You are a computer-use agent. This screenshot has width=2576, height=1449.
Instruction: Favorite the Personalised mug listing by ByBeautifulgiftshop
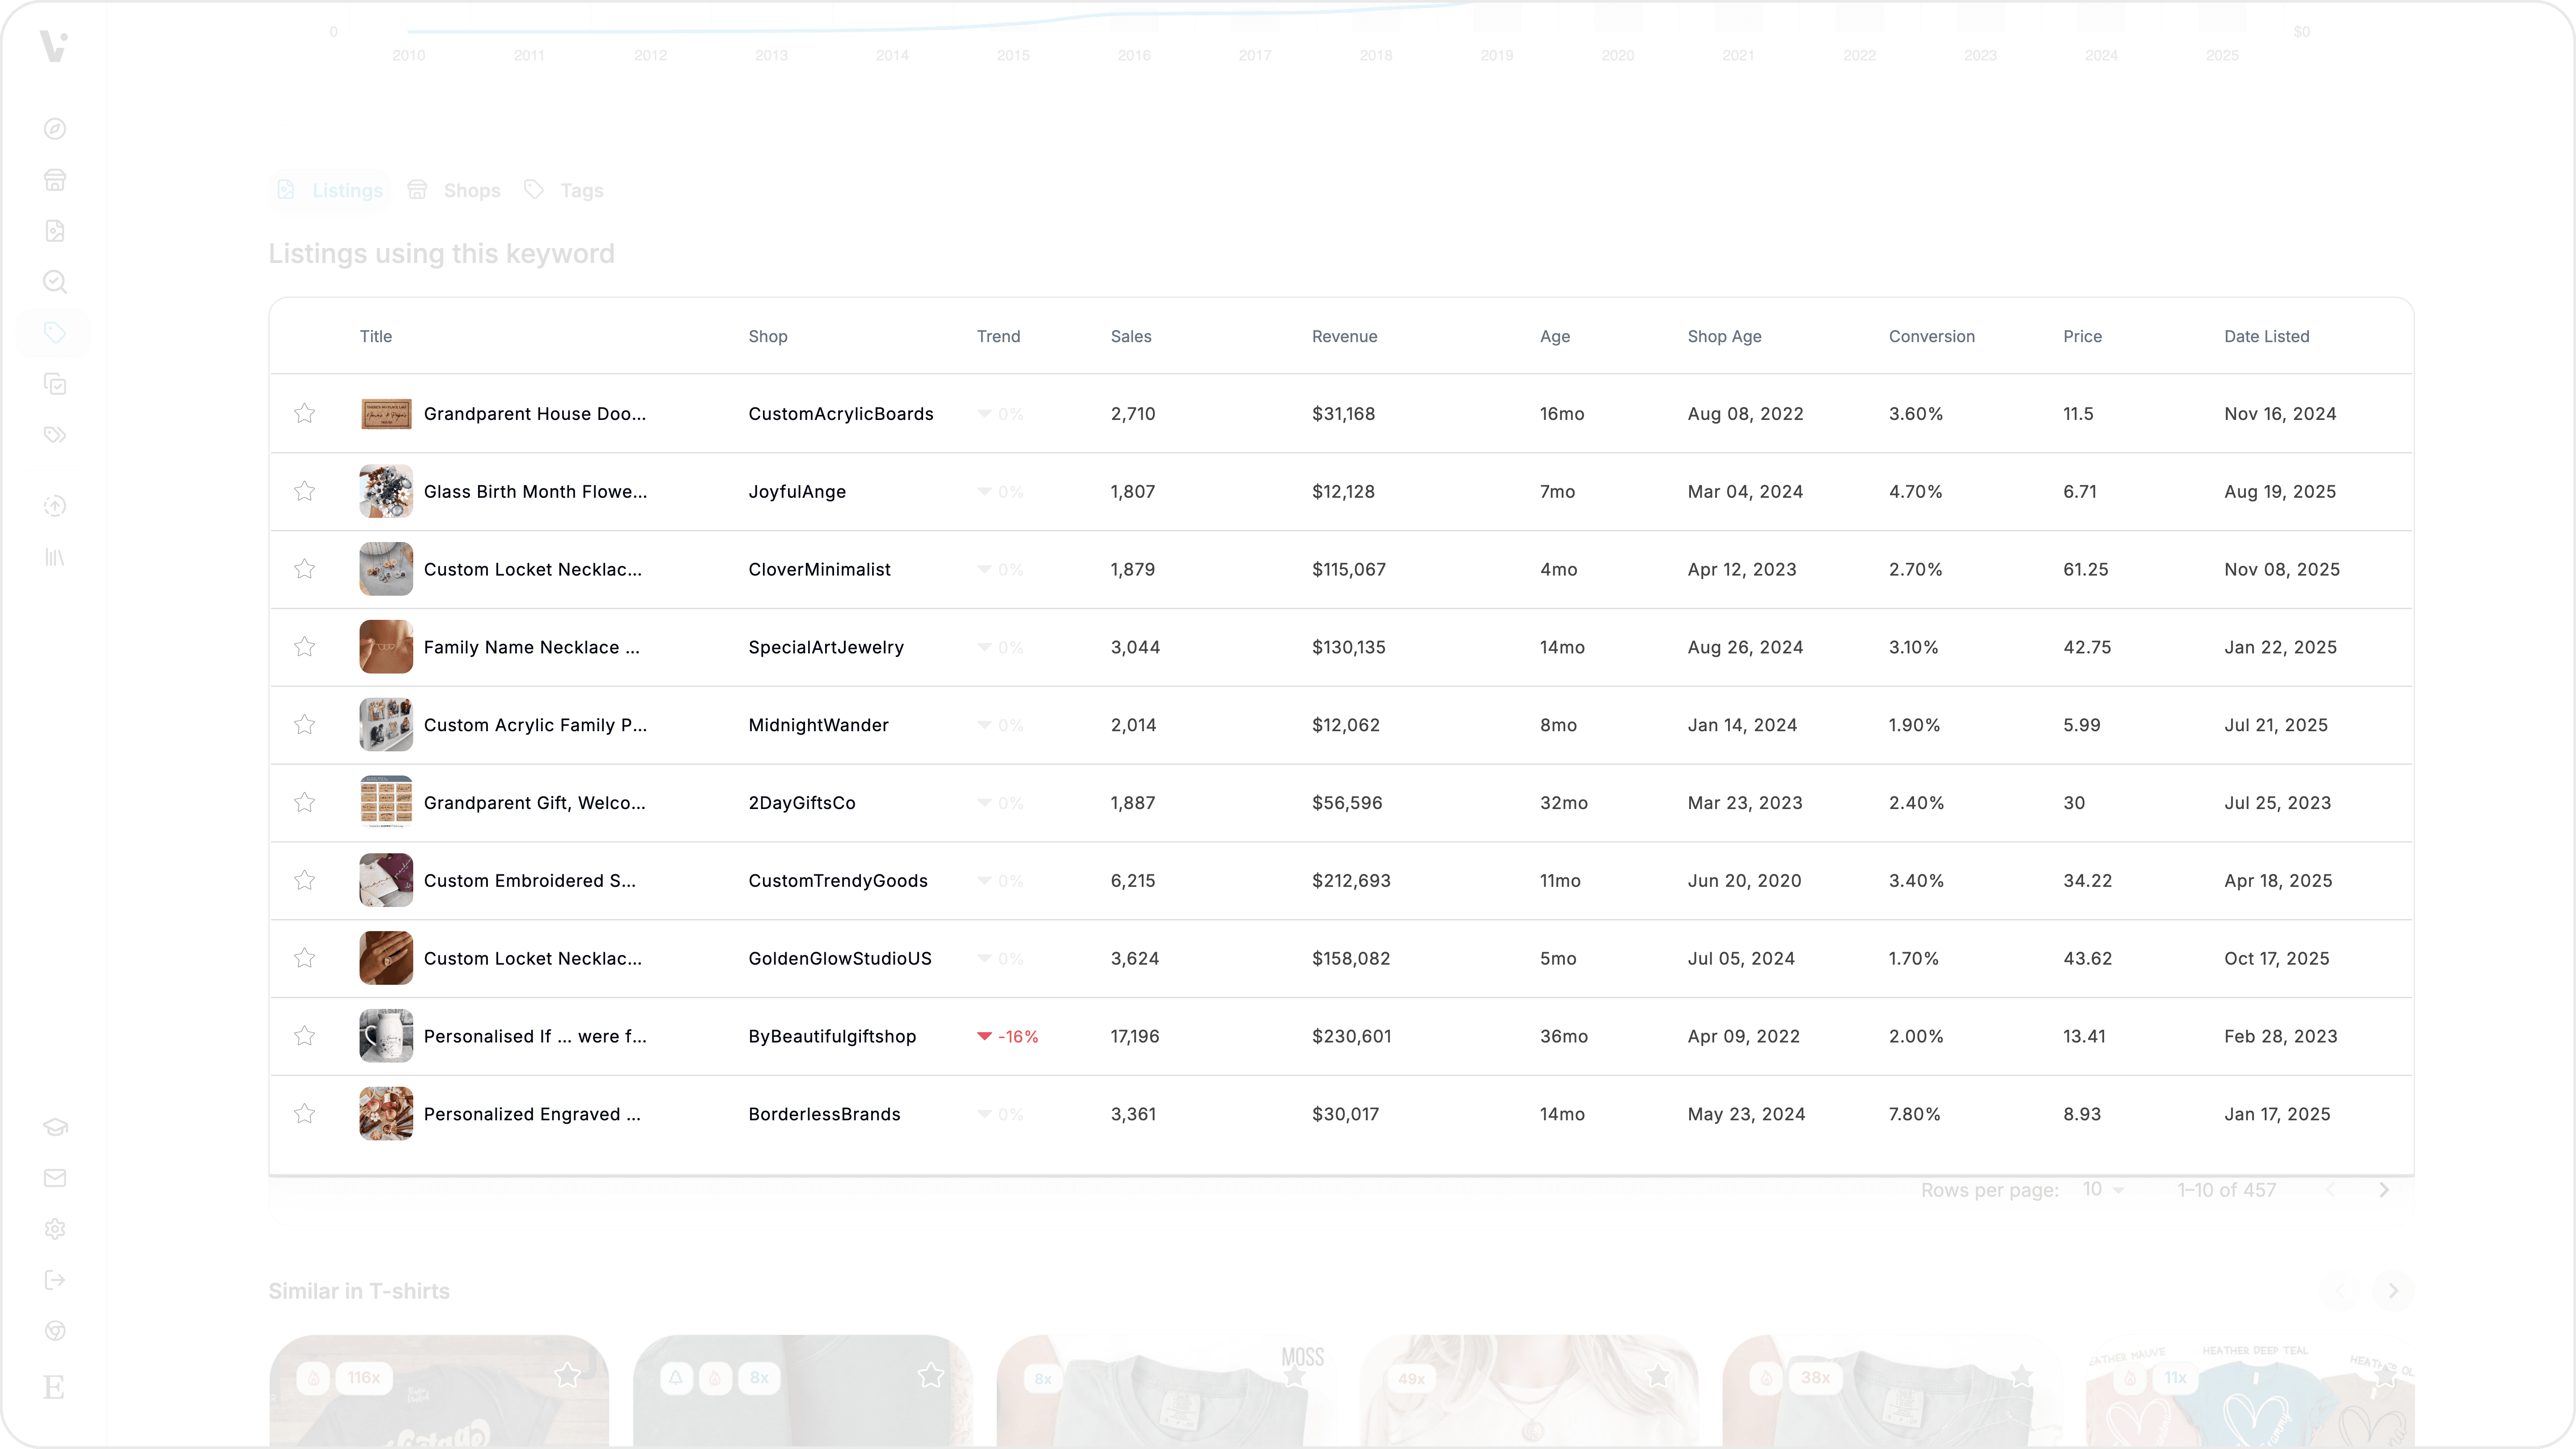click(x=304, y=1036)
